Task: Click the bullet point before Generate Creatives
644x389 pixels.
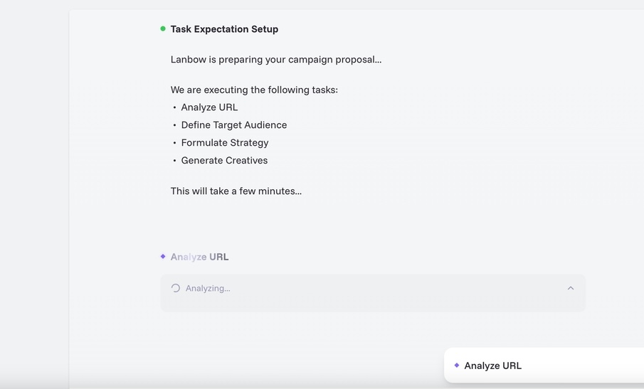Action: point(175,161)
